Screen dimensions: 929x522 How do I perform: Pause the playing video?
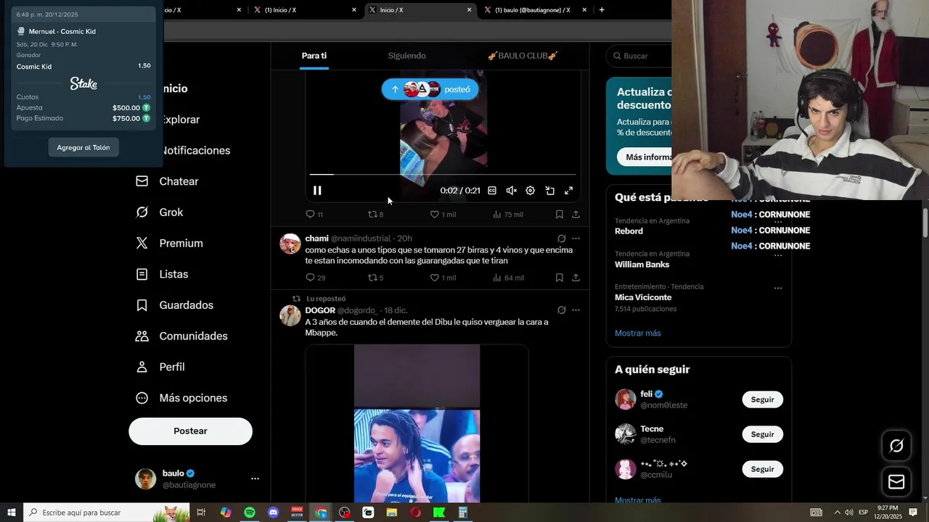click(317, 191)
